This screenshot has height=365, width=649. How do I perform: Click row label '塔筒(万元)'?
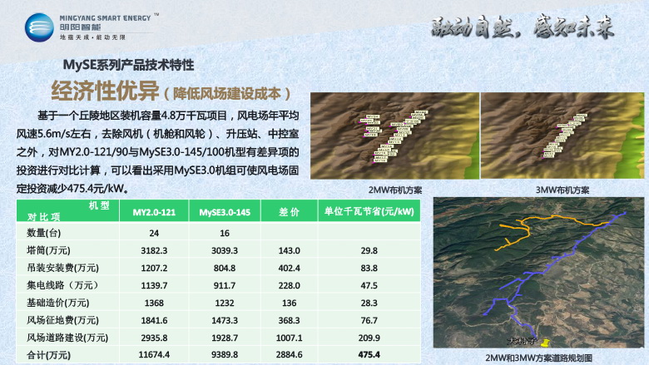48,250
